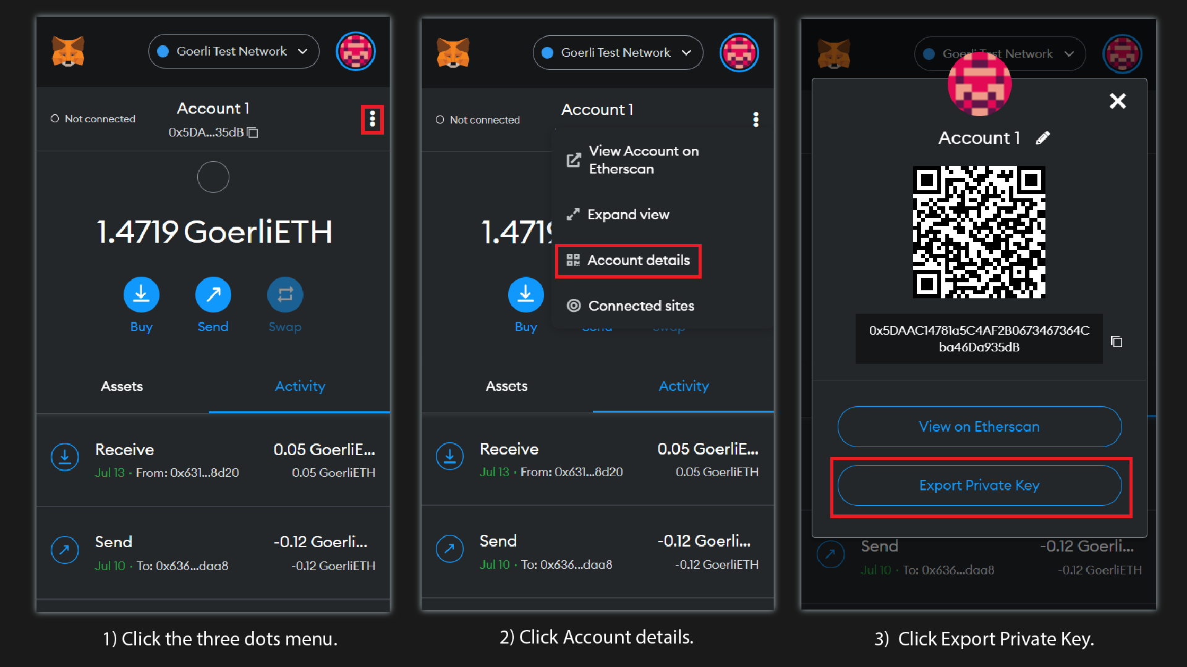The image size is (1187, 667).
Task: Choose View Account on Etherscan menu option
Action: pyautogui.click(x=643, y=160)
